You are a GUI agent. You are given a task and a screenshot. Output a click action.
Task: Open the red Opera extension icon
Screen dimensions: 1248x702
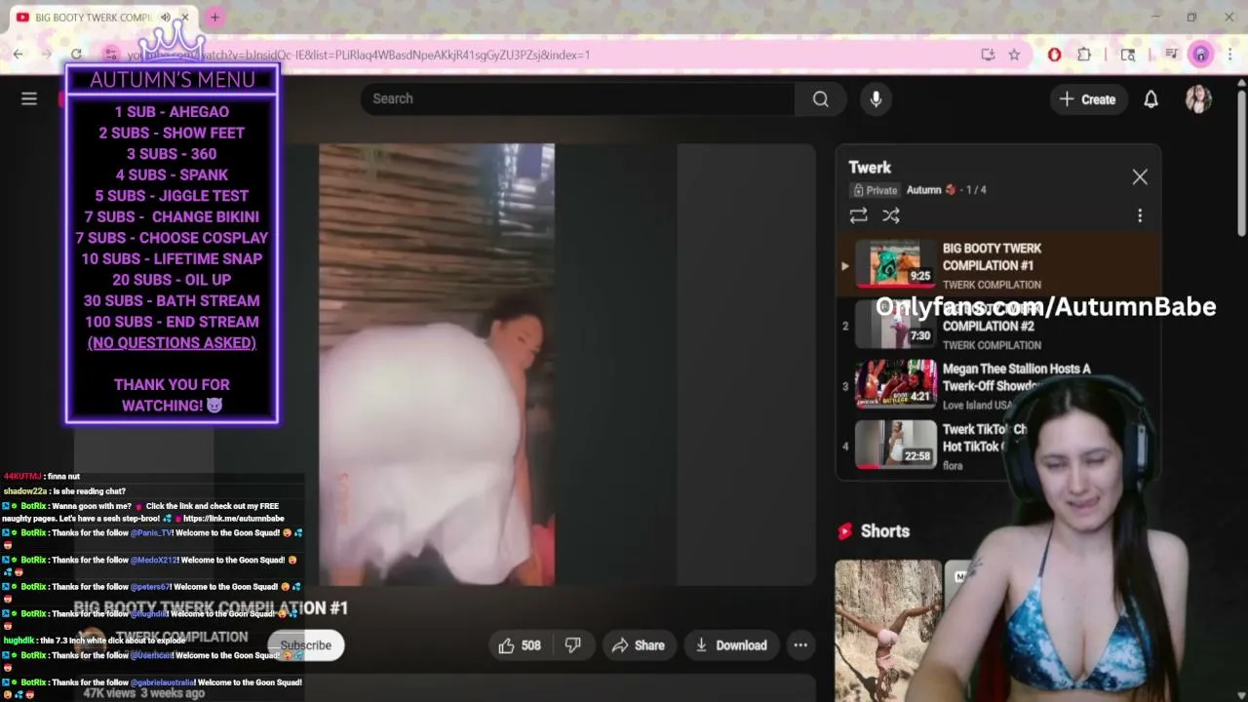click(x=1054, y=55)
